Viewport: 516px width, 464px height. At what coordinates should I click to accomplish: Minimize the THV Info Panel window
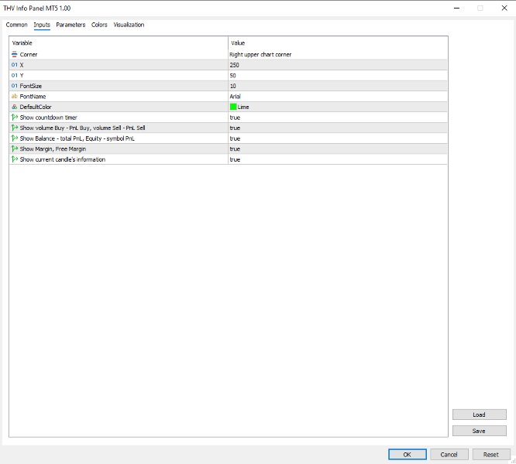tap(456, 8)
